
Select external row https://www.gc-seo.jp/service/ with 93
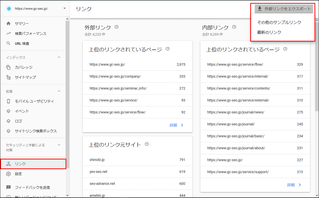[x=137, y=100]
